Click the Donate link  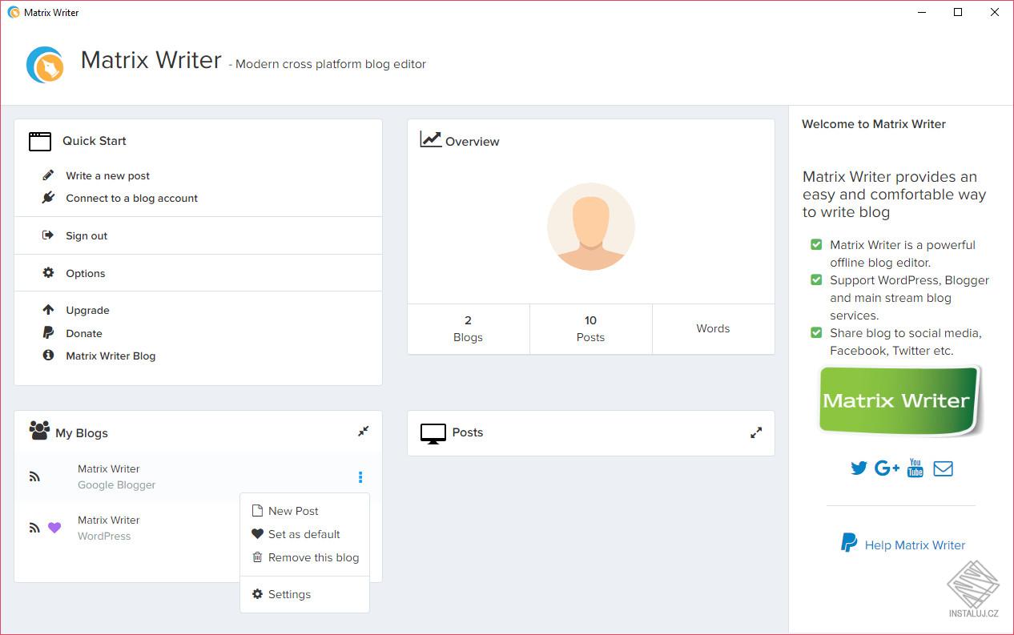click(84, 333)
